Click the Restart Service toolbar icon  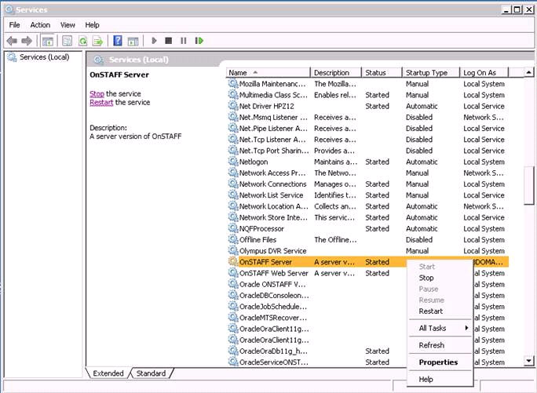point(199,41)
